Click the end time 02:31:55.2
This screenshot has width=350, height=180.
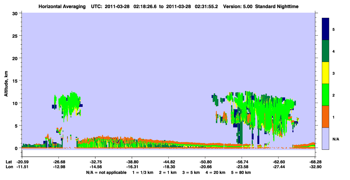coord(206,6)
